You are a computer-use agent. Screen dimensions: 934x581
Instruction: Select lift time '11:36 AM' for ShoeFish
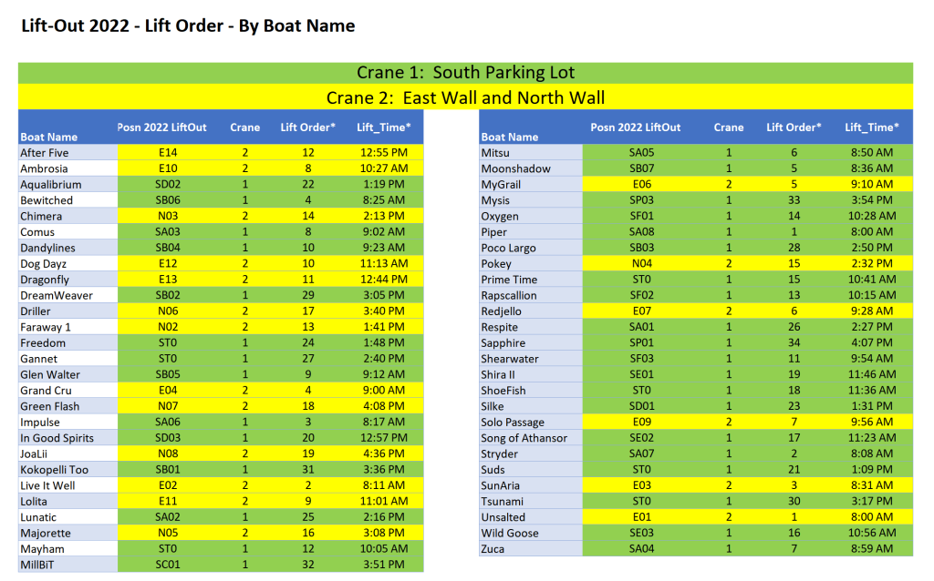[872, 391]
